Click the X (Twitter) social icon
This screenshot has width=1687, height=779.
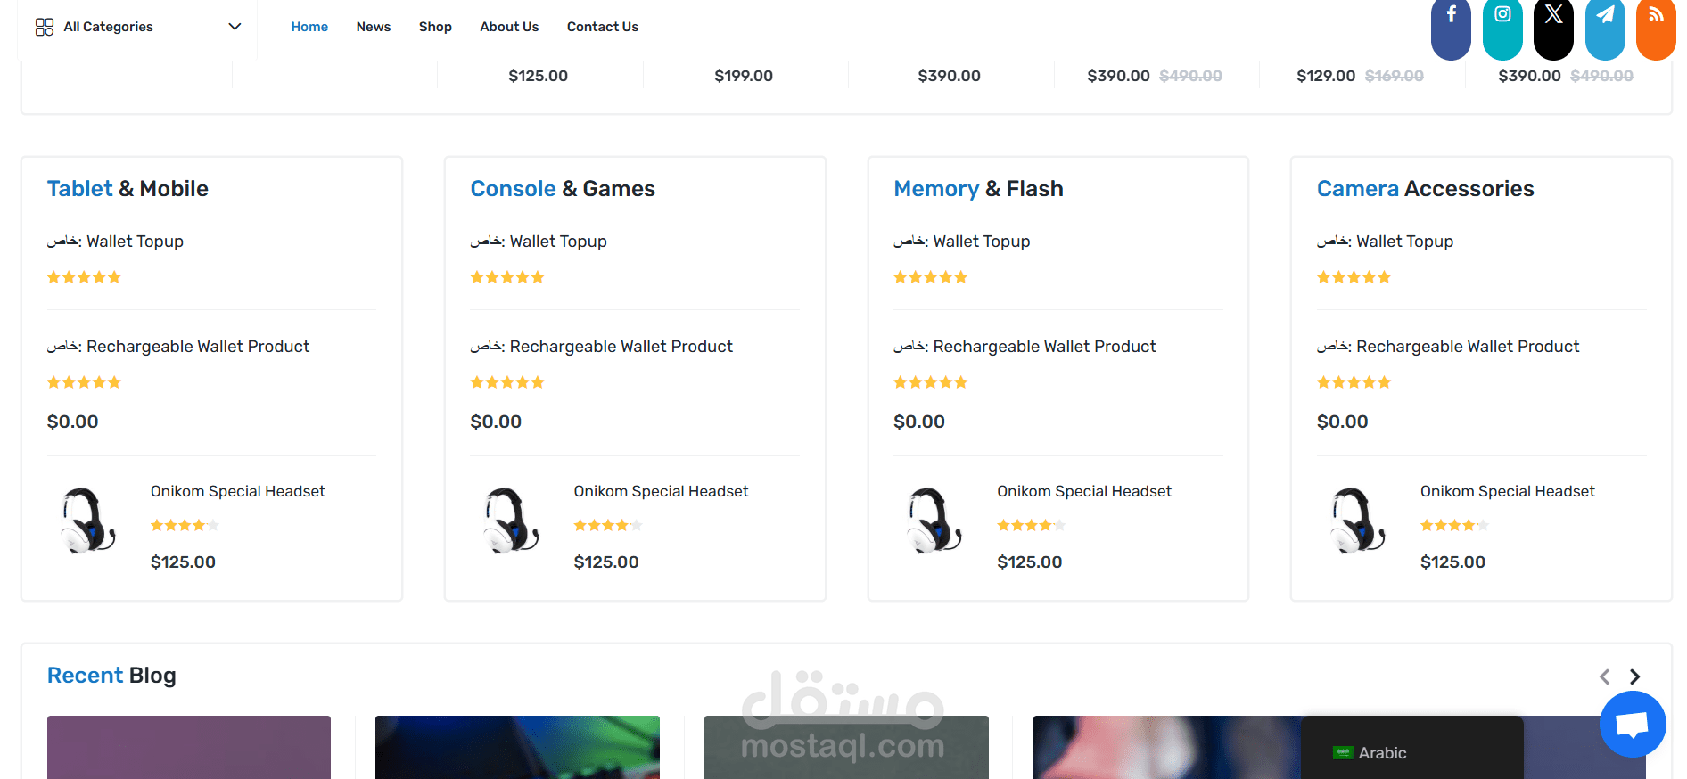(1553, 20)
